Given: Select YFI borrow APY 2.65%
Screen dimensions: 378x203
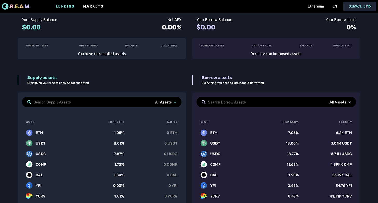Looking at the screenshot, I should (293, 186).
